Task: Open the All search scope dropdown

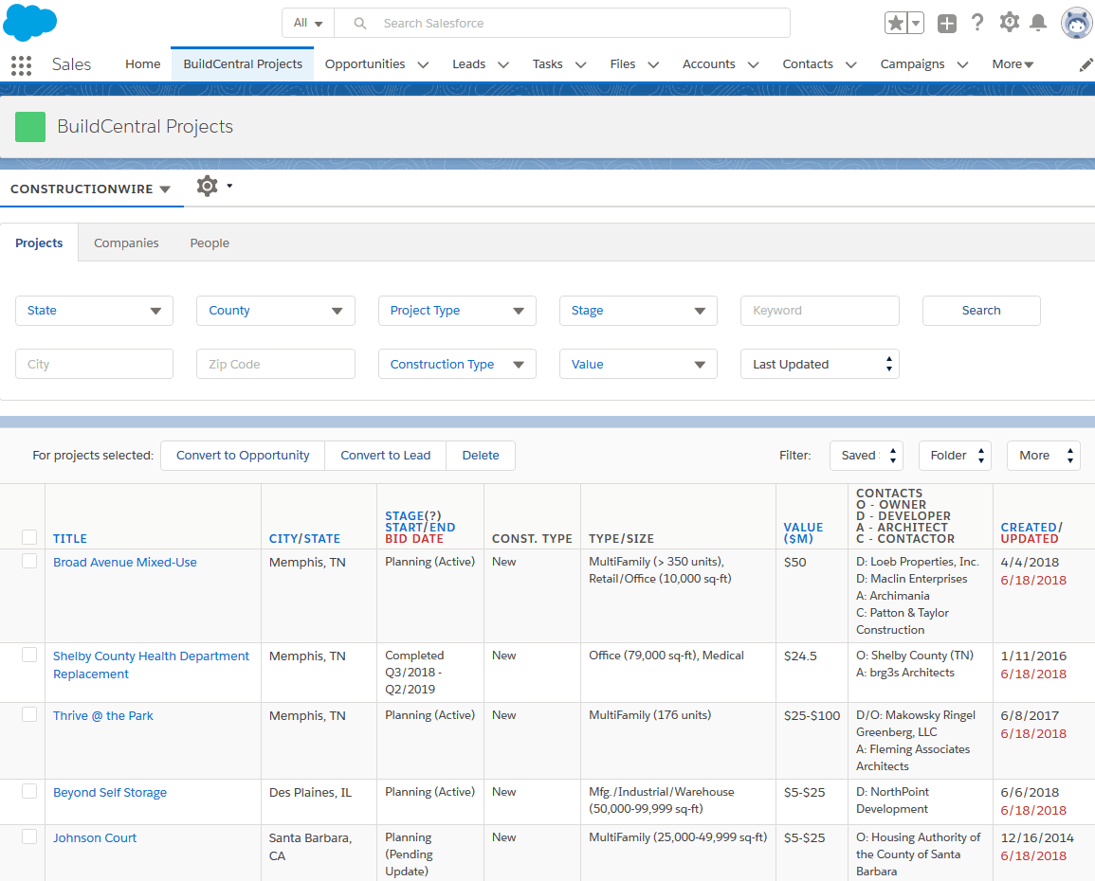Action: tap(308, 23)
